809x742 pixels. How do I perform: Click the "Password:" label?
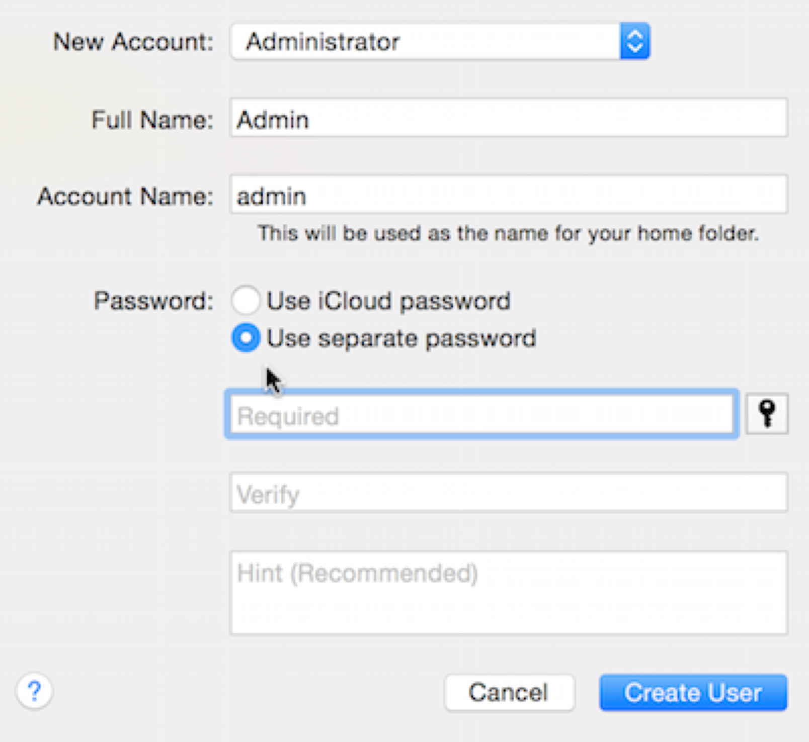pos(153,301)
